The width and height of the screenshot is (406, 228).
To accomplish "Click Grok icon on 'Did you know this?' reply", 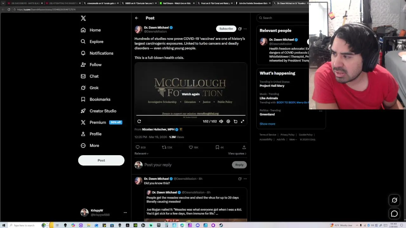I will click(x=240, y=179).
